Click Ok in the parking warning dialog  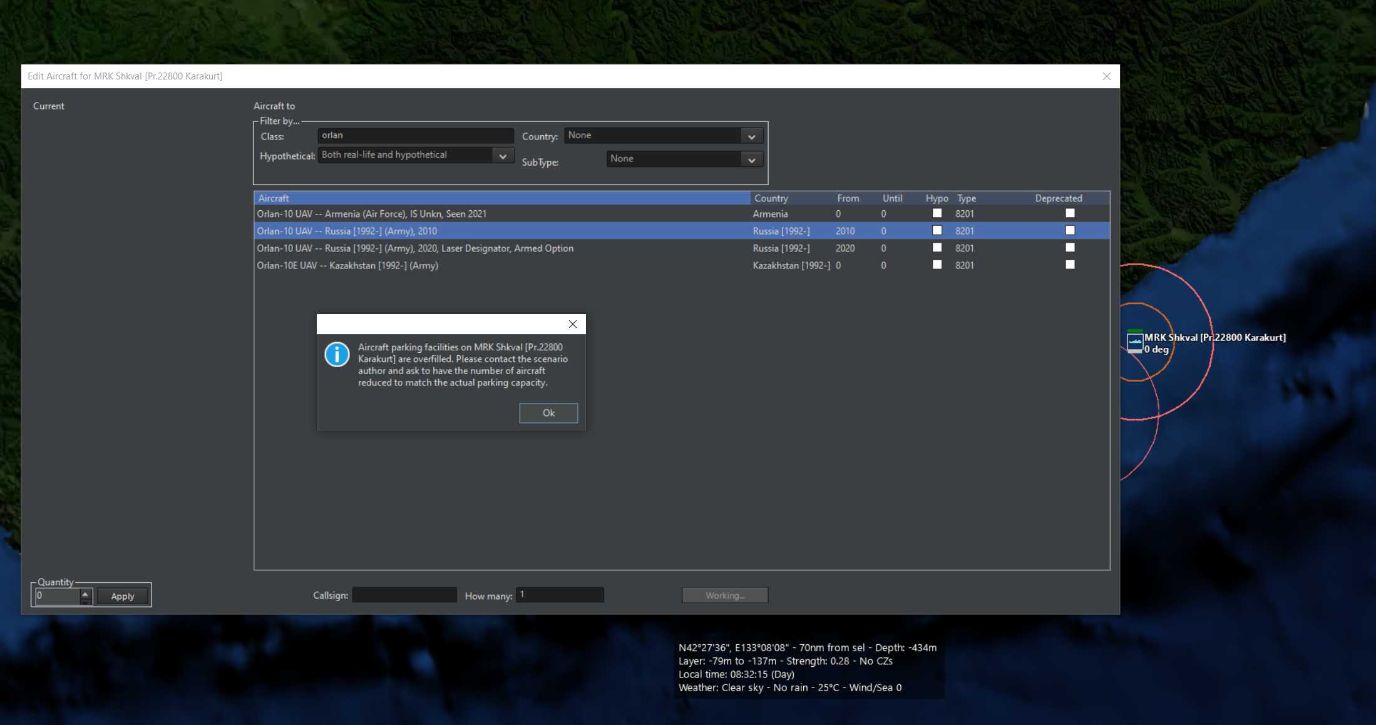coord(548,413)
